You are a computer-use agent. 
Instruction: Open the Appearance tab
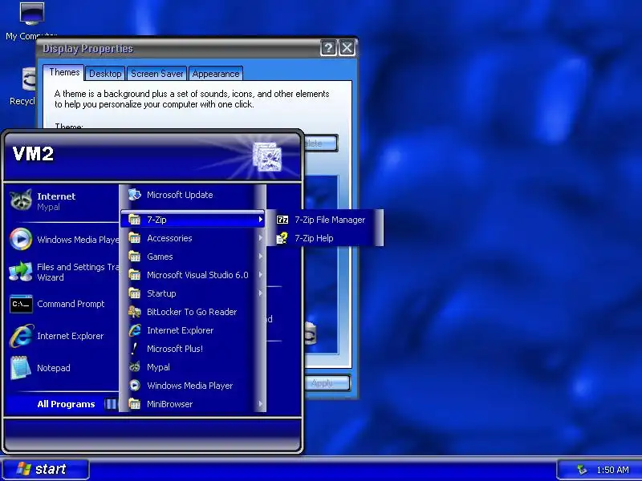216,74
